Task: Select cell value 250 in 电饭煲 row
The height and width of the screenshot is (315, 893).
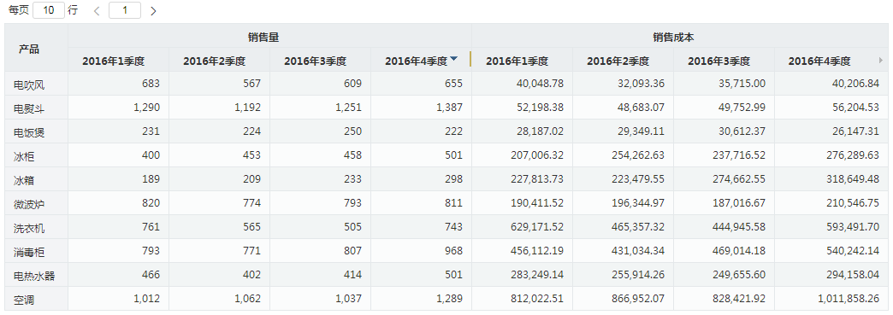Action: pos(352,131)
